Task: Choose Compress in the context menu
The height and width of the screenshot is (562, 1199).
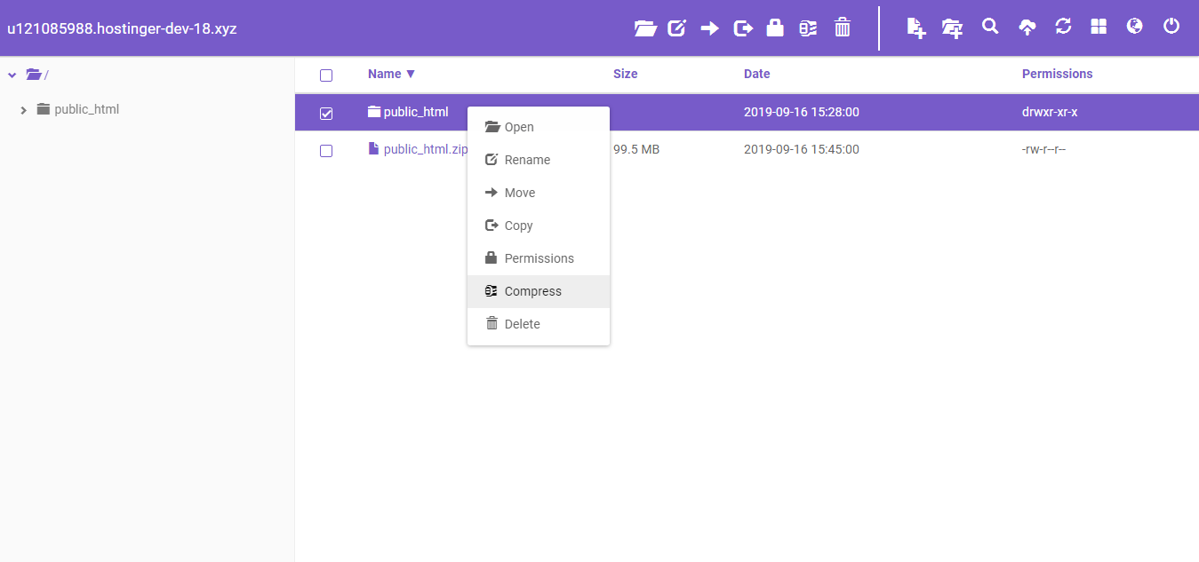Action: tap(539, 291)
